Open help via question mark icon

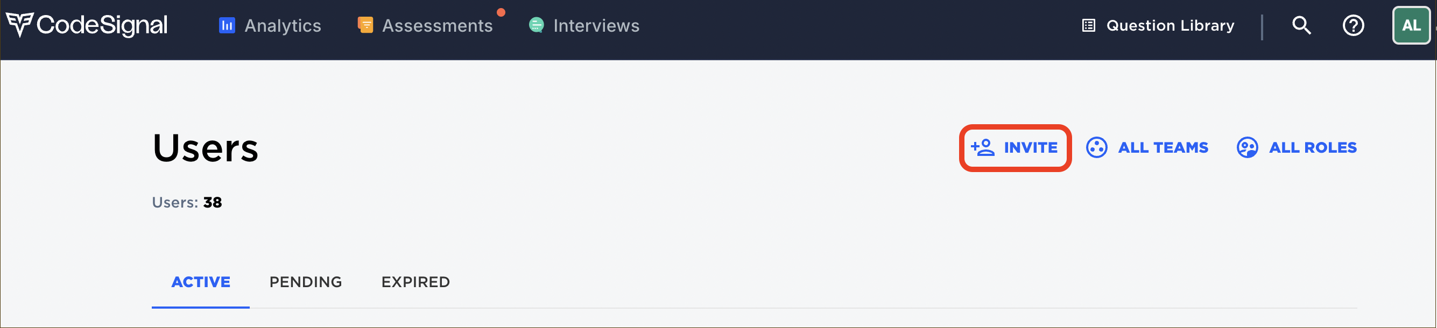click(x=1353, y=26)
